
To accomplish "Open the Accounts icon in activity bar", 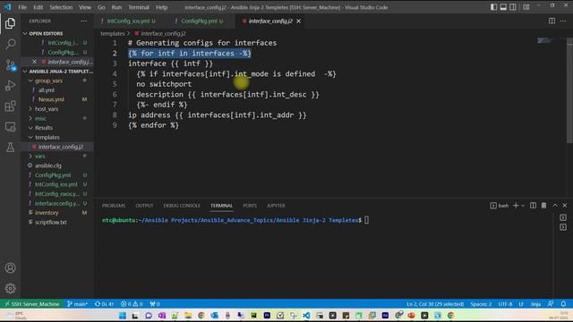I will (x=10, y=268).
